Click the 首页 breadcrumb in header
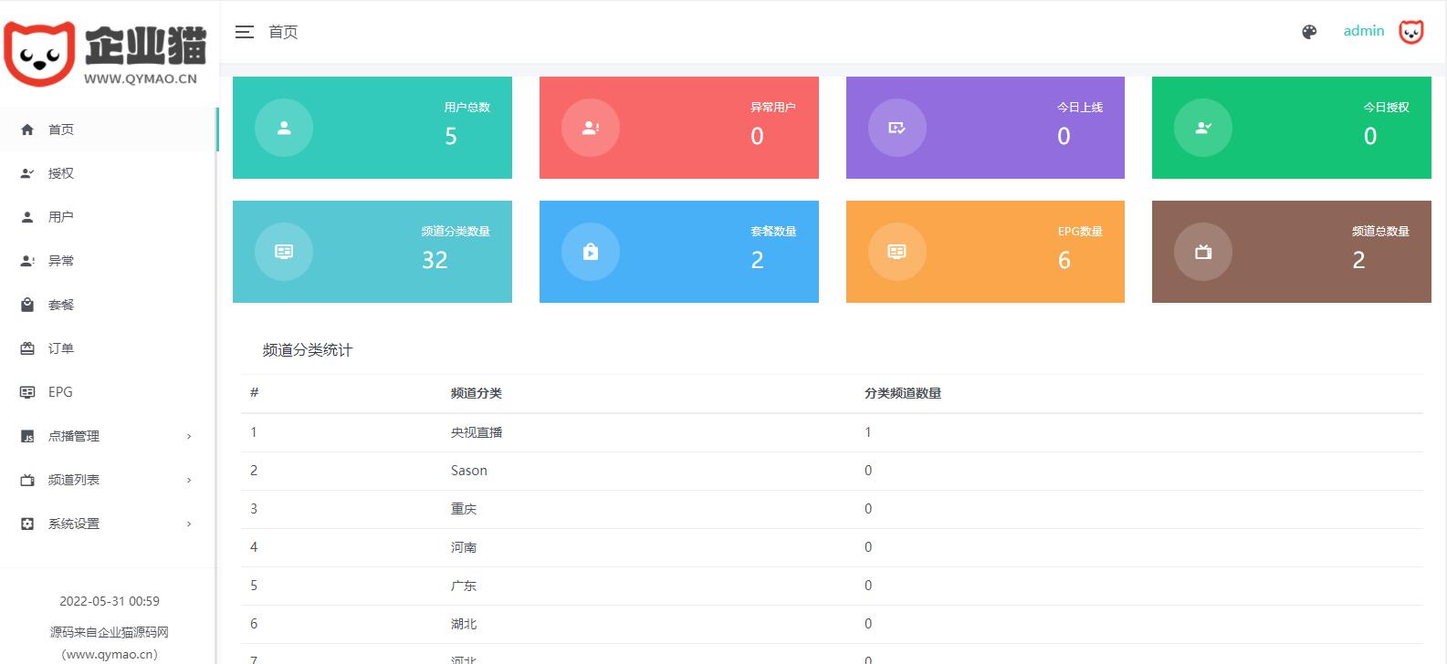 pos(283,32)
